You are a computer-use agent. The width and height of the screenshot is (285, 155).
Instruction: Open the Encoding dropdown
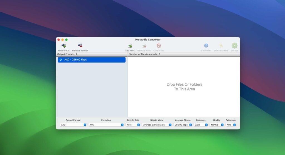click(106, 125)
